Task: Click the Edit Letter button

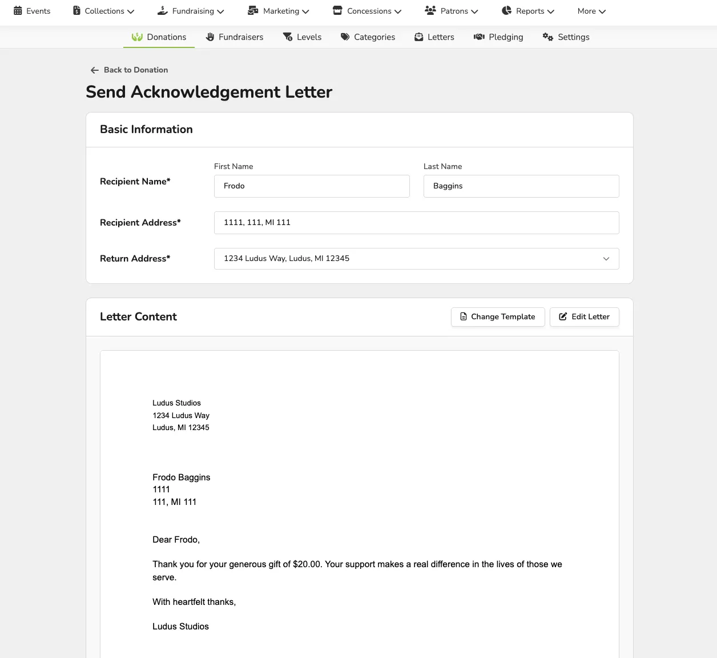Action: tap(585, 317)
